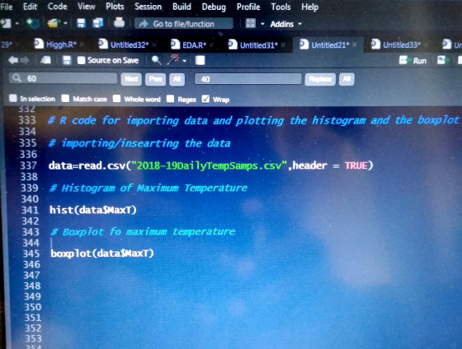Click the "# Histogram of Maximum Temperature" comment

point(148,188)
